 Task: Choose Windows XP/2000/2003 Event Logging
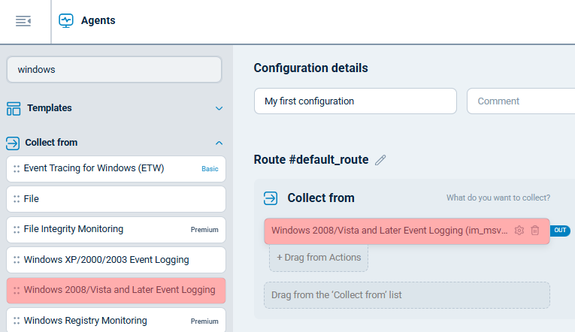[x=106, y=260]
